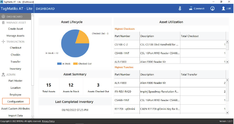Click the Manage Asset section icon
The height and width of the screenshot is (124, 234).
pyautogui.click(x=3, y=23)
